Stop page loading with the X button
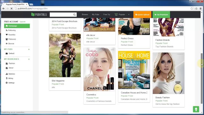Viewport: 204px width, 115px height. (11, 9)
